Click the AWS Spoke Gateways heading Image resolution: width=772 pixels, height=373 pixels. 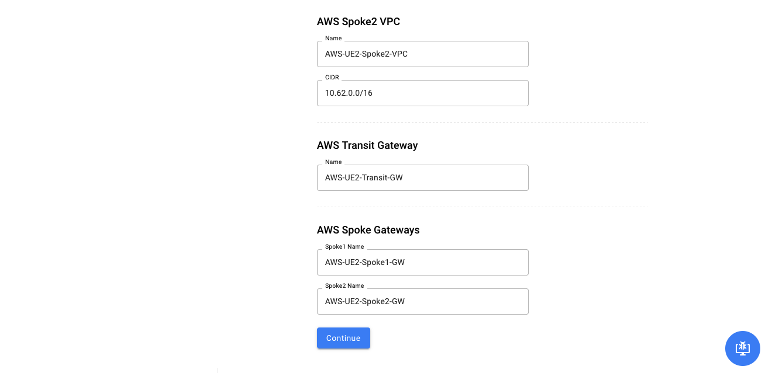[368, 230]
